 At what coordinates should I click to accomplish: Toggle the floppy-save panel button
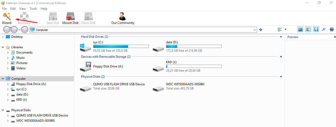pyautogui.click(x=316, y=30)
